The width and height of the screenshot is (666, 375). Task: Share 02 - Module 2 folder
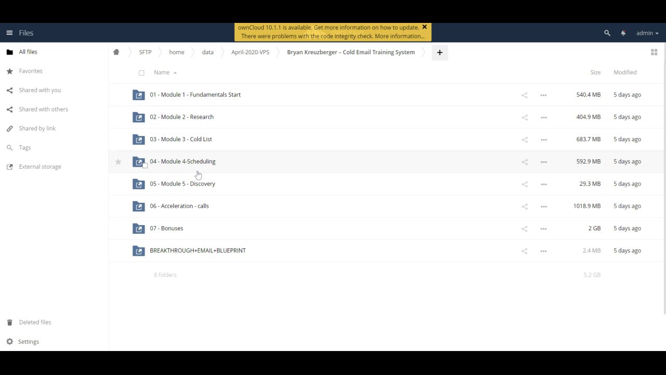coord(524,118)
